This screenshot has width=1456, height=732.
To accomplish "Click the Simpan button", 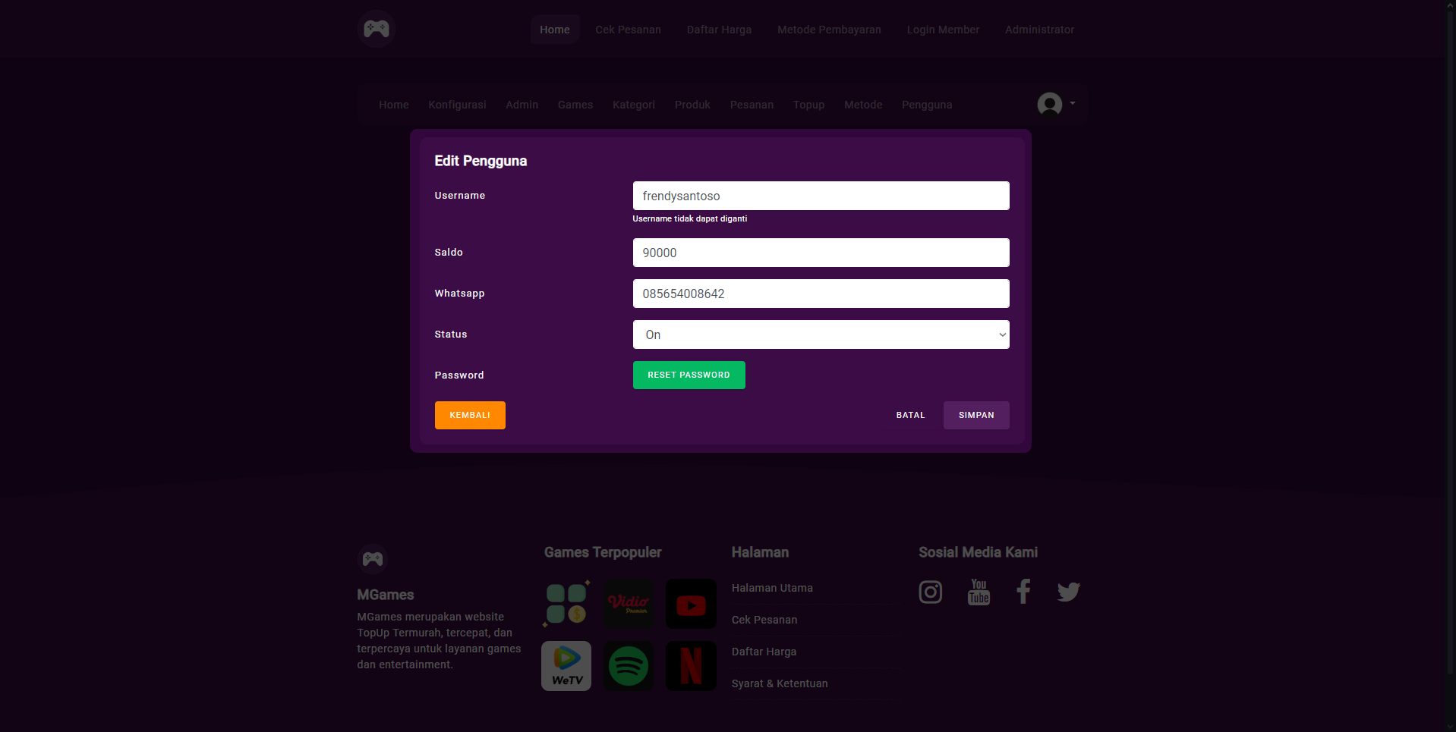I will 976,415.
